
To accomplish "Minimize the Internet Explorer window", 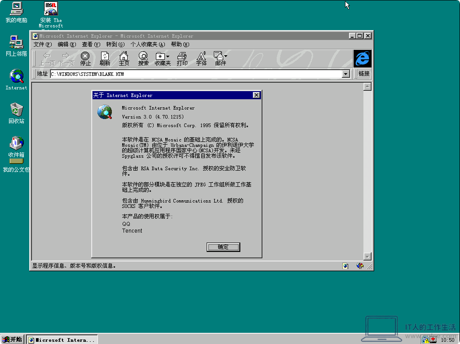I will point(352,36).
